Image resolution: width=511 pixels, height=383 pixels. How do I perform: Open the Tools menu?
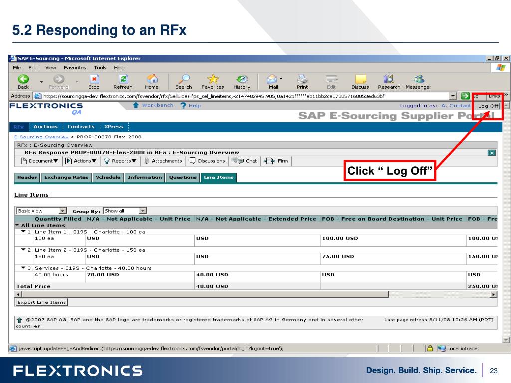pos(100,68)
